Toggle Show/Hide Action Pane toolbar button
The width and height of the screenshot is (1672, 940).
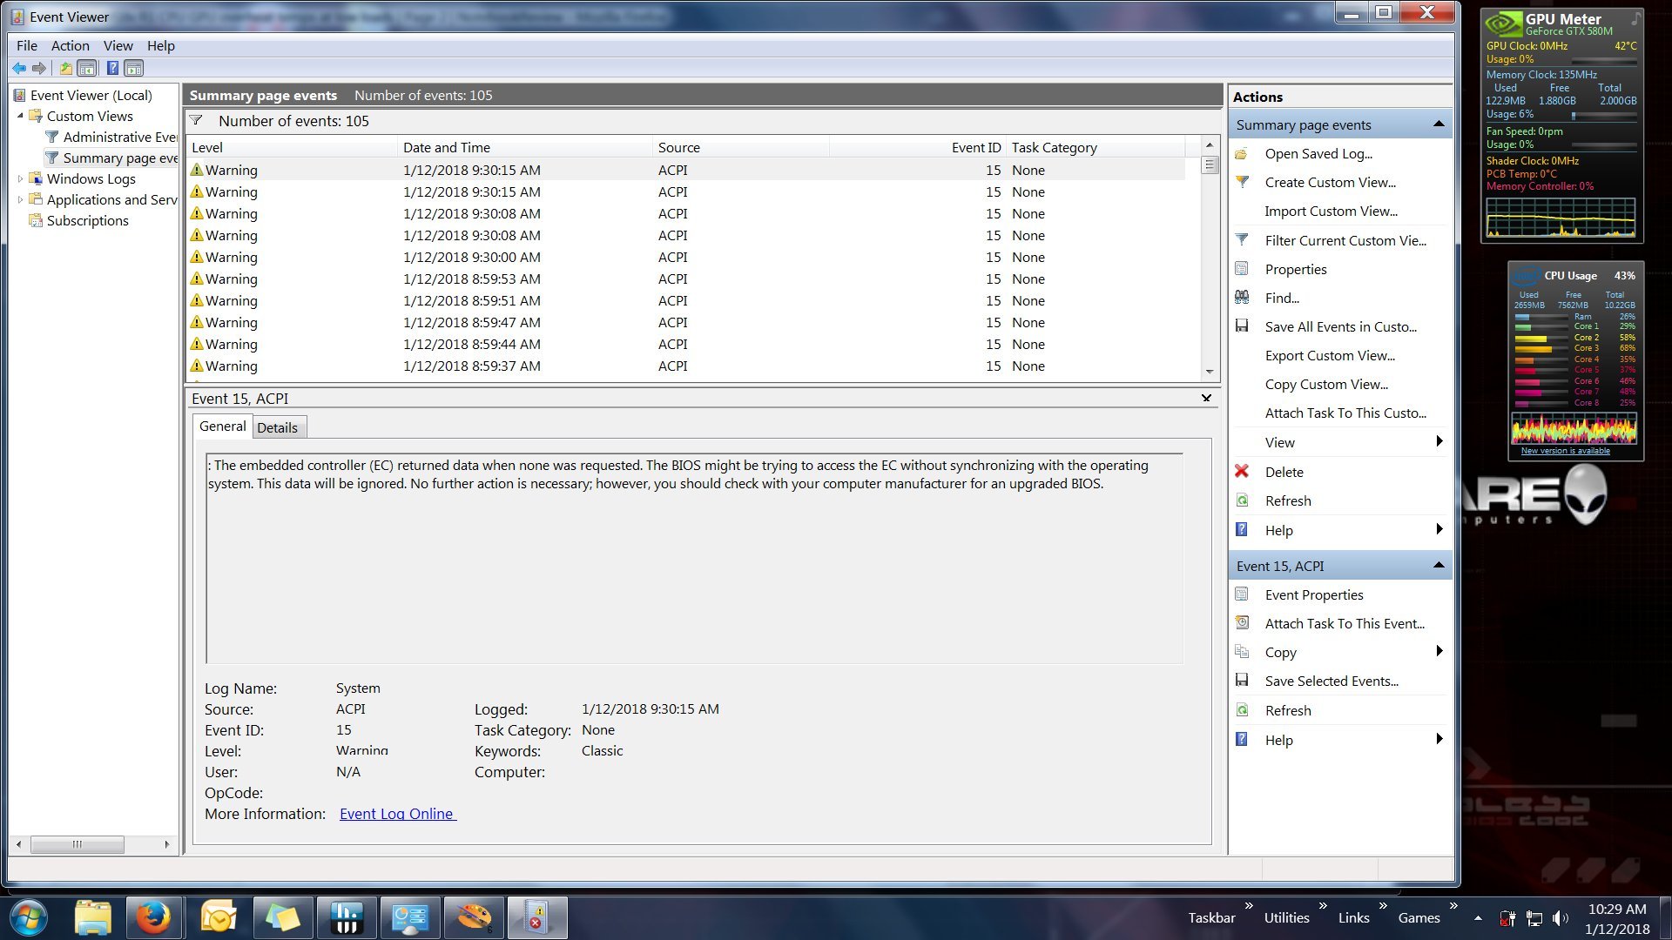pos(134,68)
